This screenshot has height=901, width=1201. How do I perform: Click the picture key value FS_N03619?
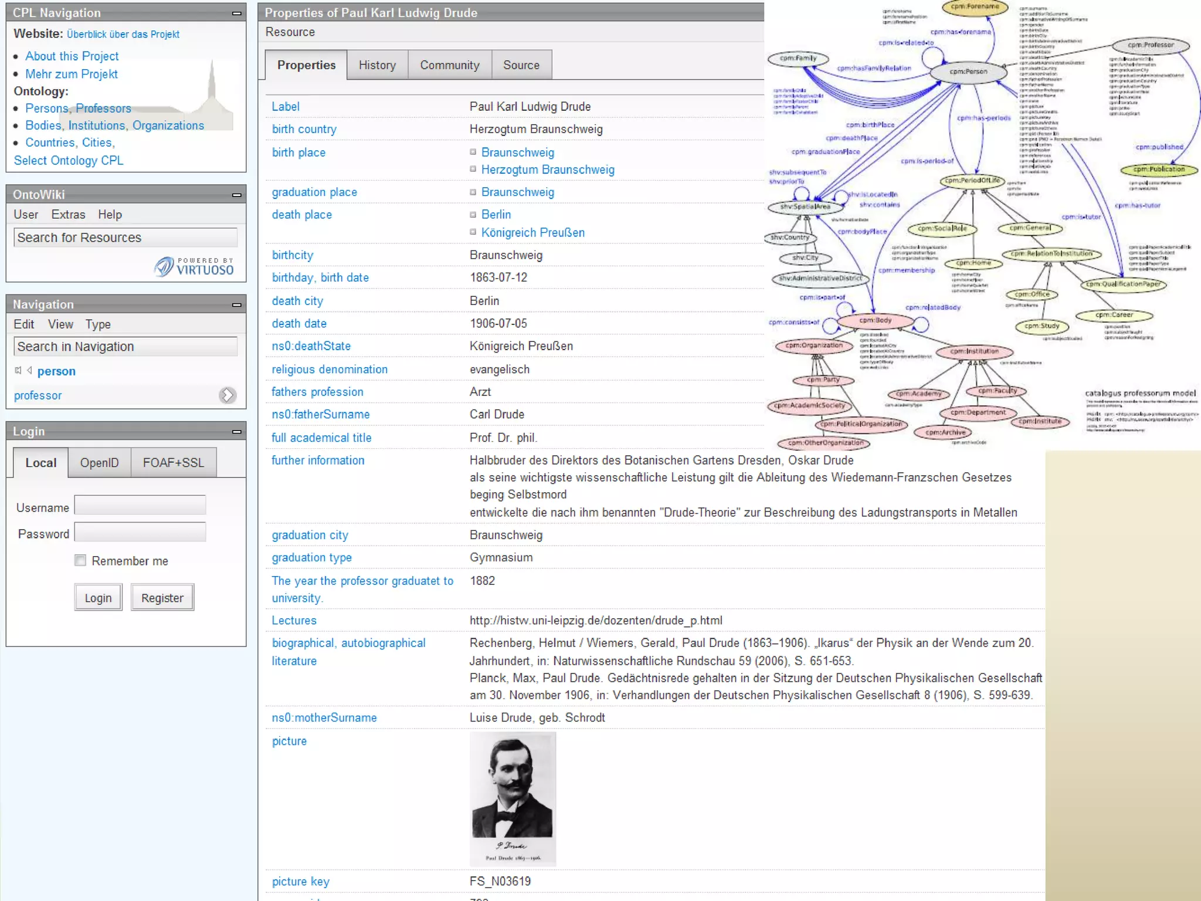coord(500,881)
